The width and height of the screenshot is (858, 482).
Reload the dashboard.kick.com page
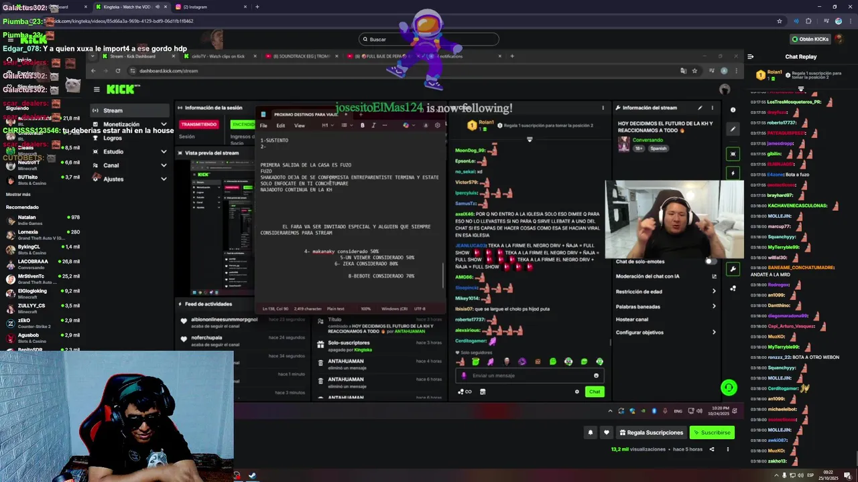click(x=118, y=71)
